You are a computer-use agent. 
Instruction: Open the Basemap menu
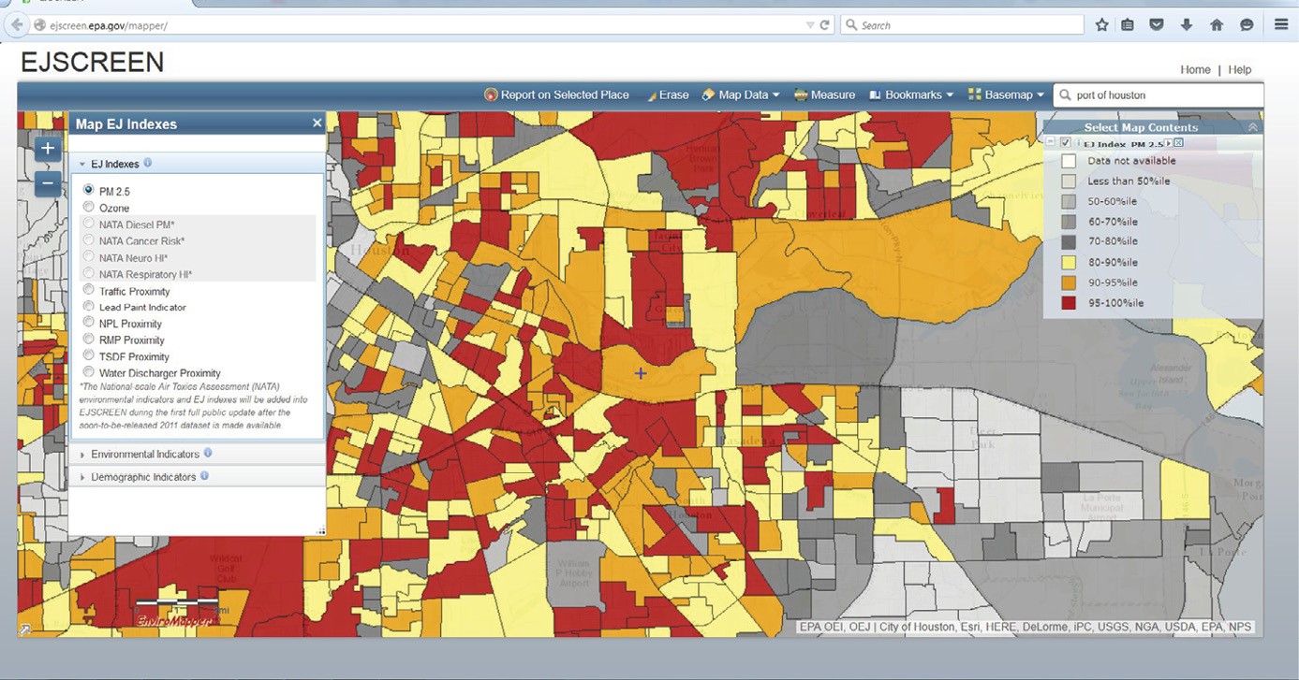[1006, 95]
